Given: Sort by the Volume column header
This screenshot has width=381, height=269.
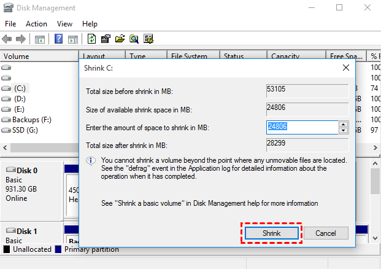Looking at the screenshot, I should pos(37,56).
